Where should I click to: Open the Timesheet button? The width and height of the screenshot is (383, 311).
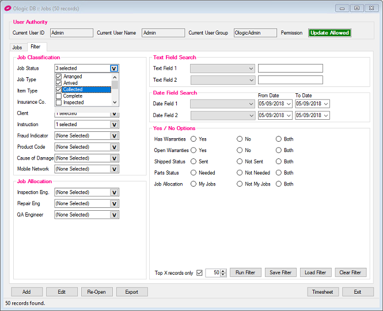pyautogui.click(x=323, y=292)
